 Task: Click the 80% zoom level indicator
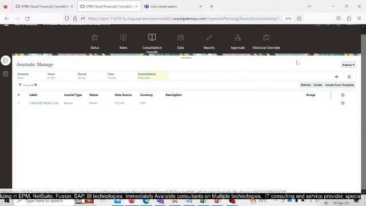[288, 18]
